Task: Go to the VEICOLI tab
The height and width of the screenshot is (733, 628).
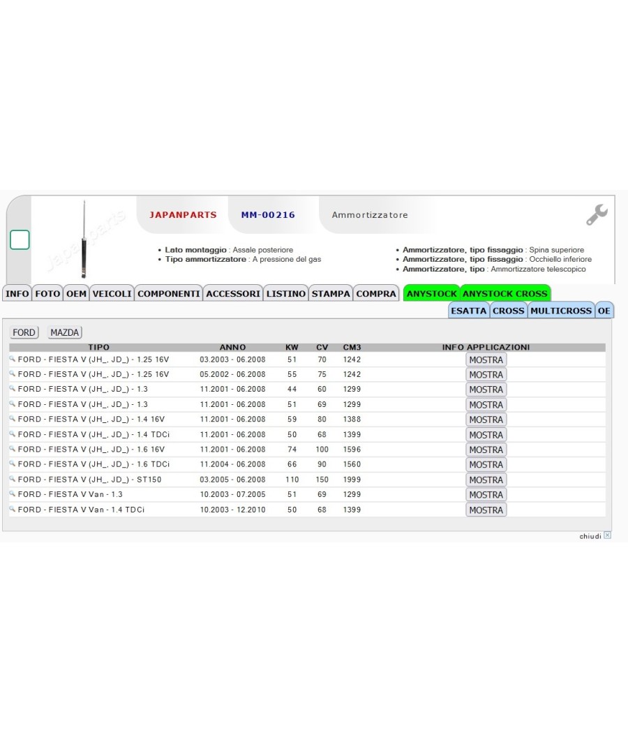Action: 112,294
